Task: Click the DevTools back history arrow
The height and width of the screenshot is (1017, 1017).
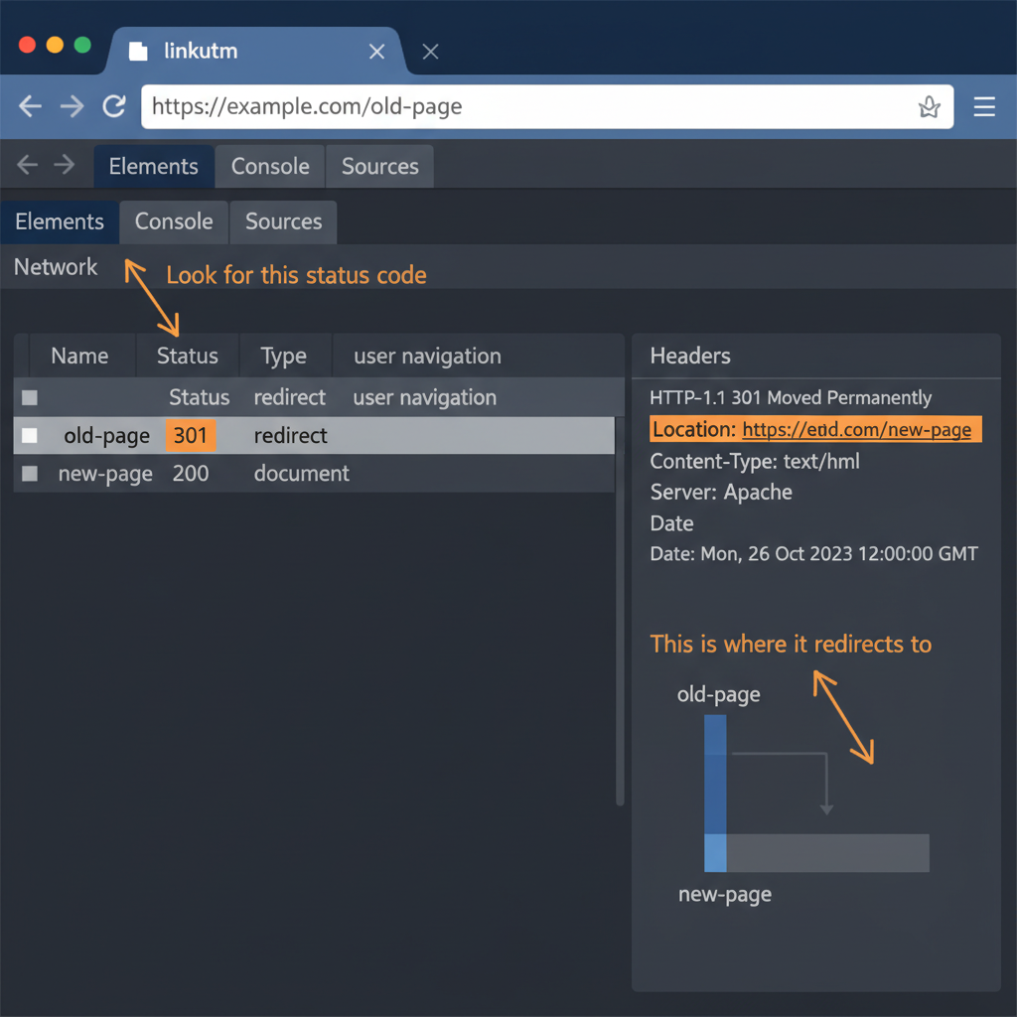Action: click(x=26, y=165)
